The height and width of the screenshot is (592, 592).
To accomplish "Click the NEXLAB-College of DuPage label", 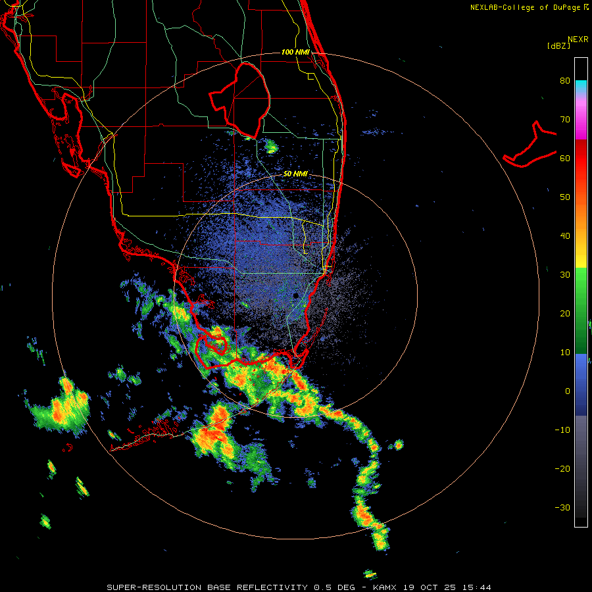I will [526, 7].
